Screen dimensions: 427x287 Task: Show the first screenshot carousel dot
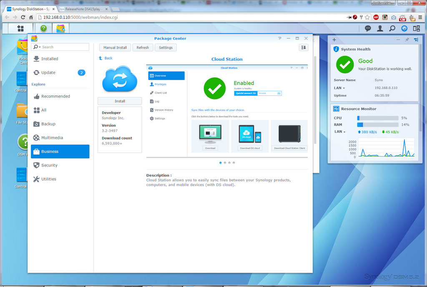click(221, 163)
